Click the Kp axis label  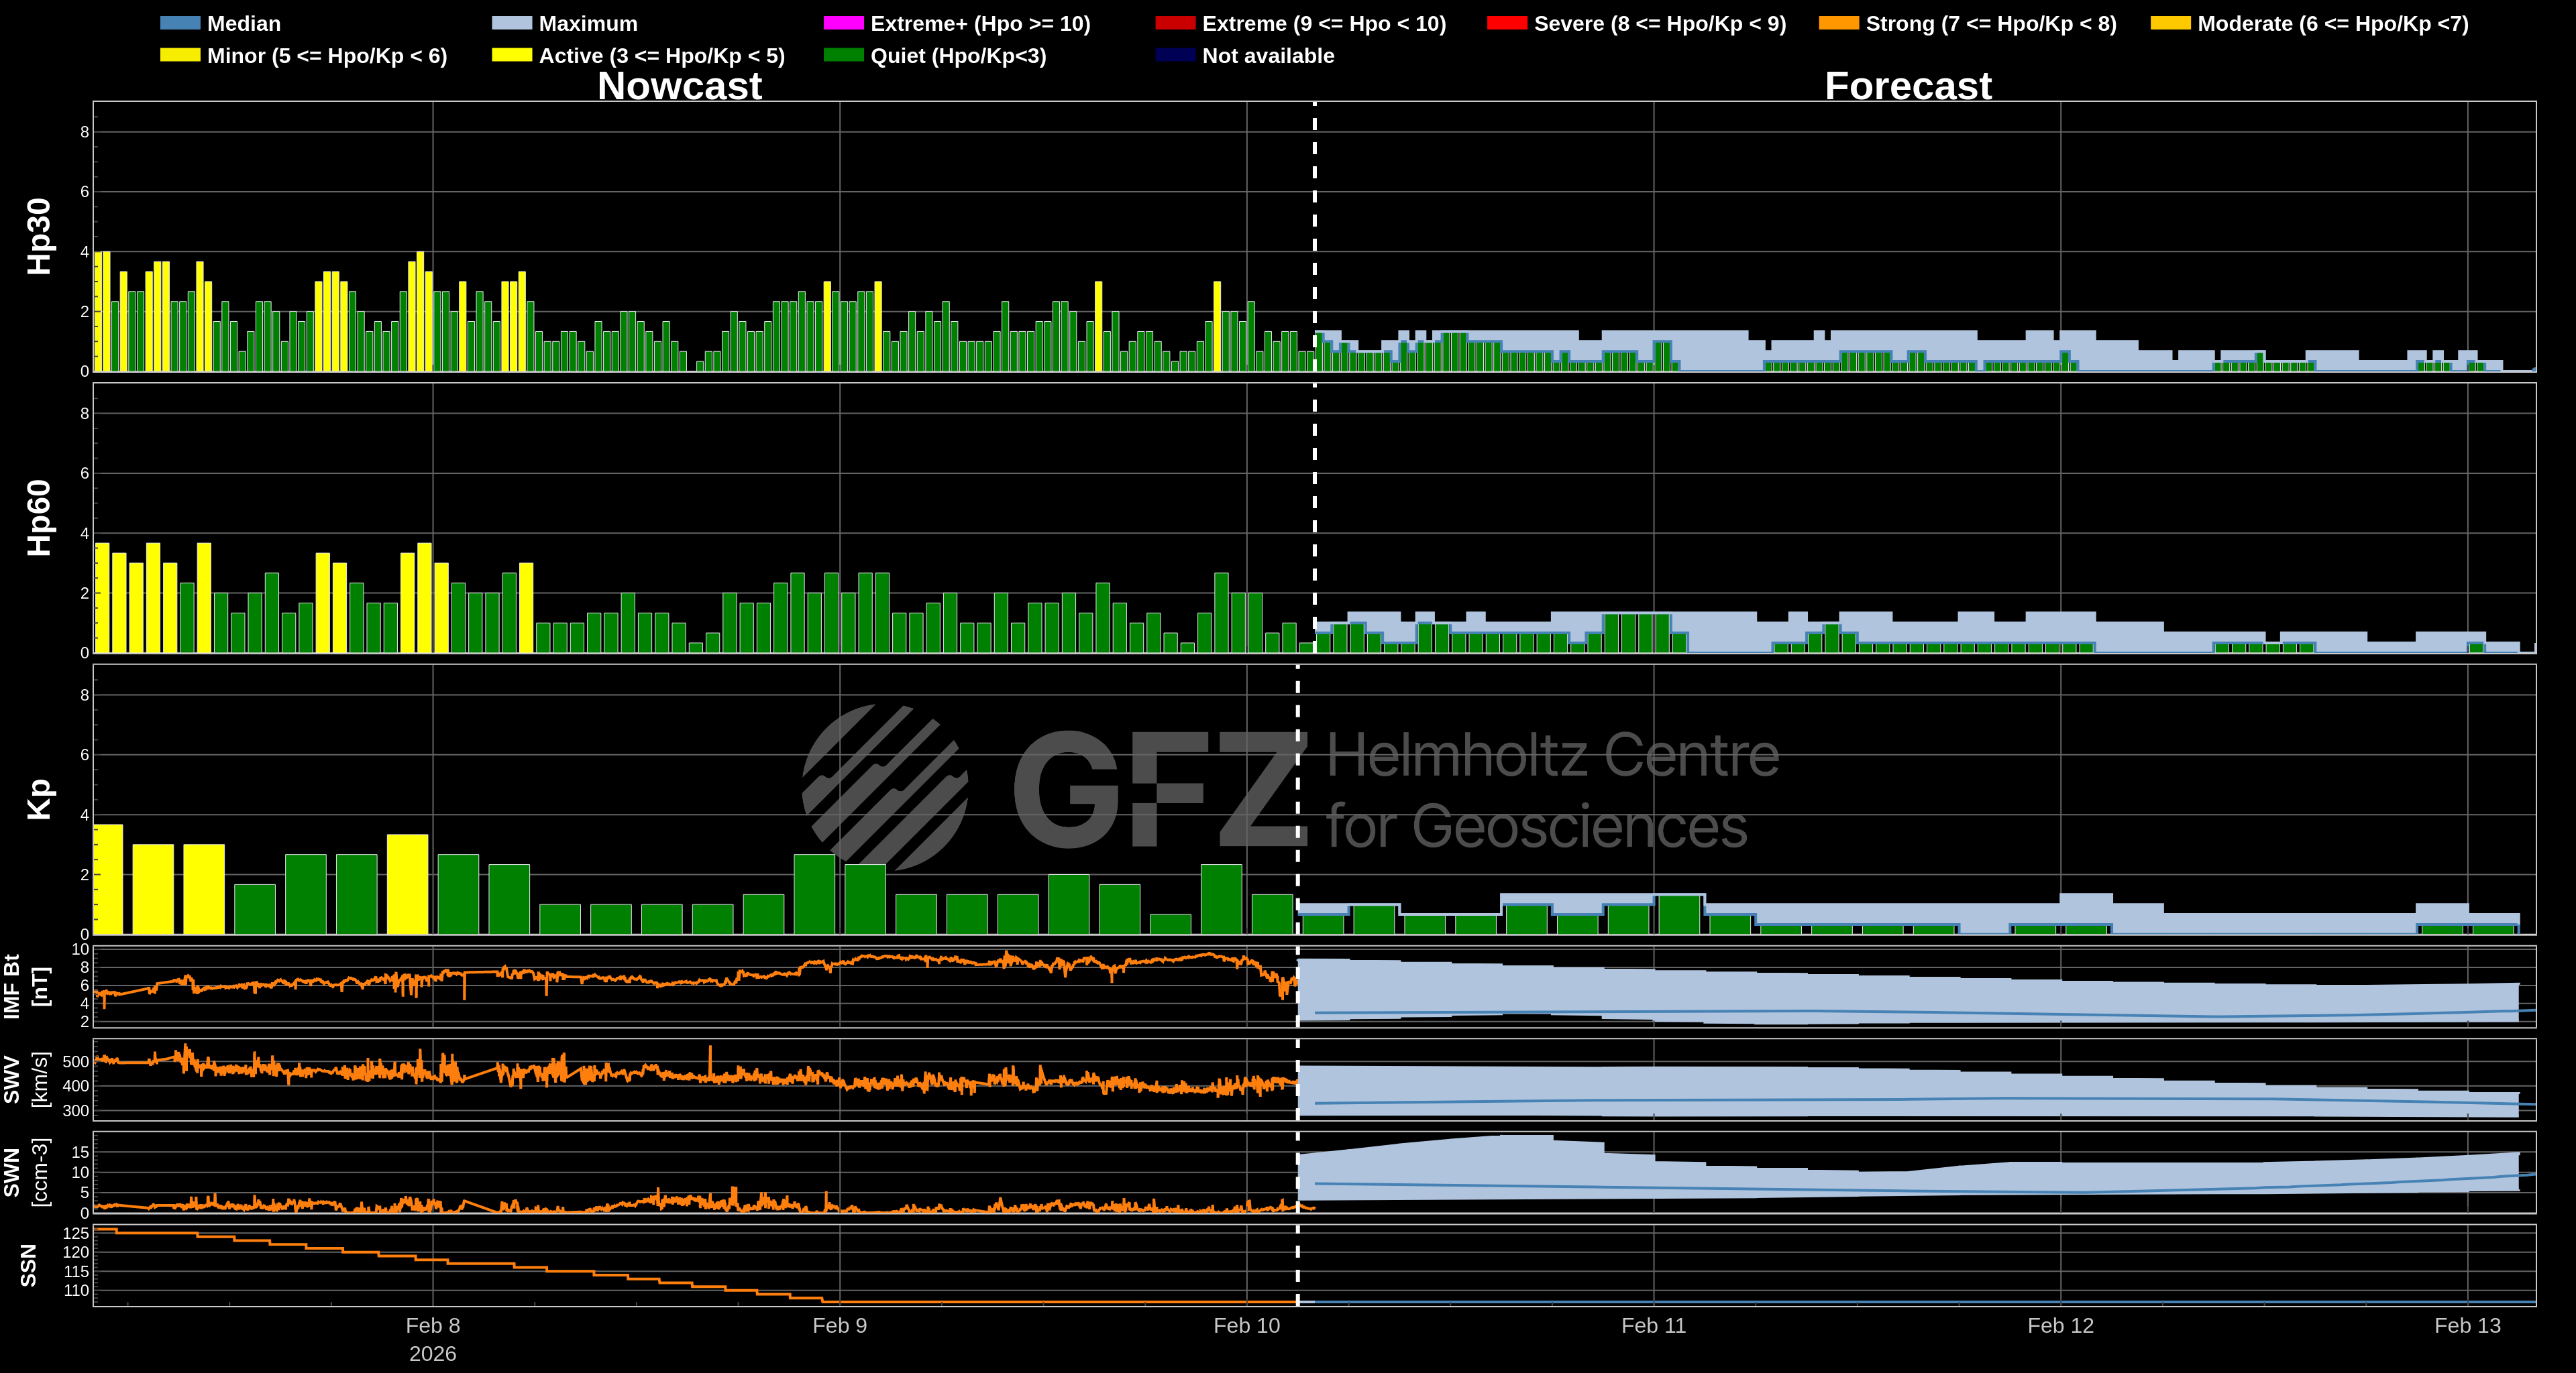(39, 799)
